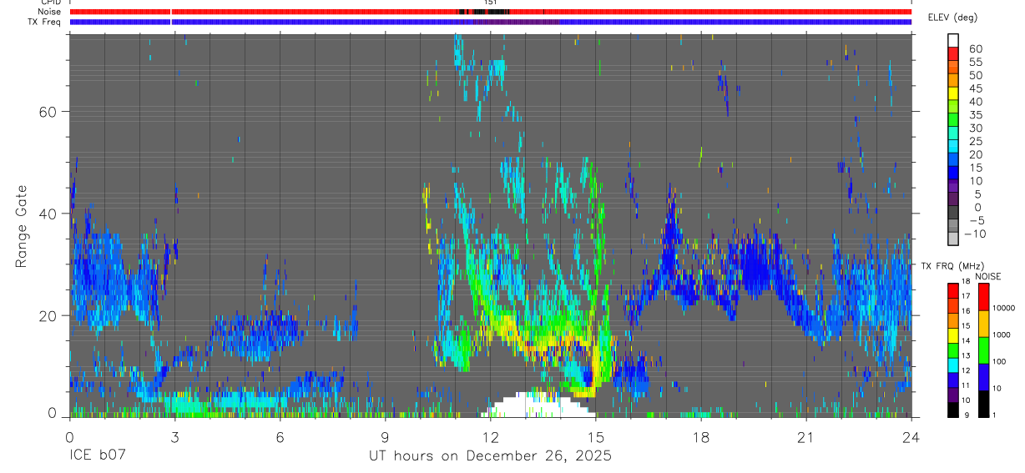The height and width of the screenshot is (473, 1025).
Task: Click the white top cell of the ELEV colorbar
Action: coord(952,39)
